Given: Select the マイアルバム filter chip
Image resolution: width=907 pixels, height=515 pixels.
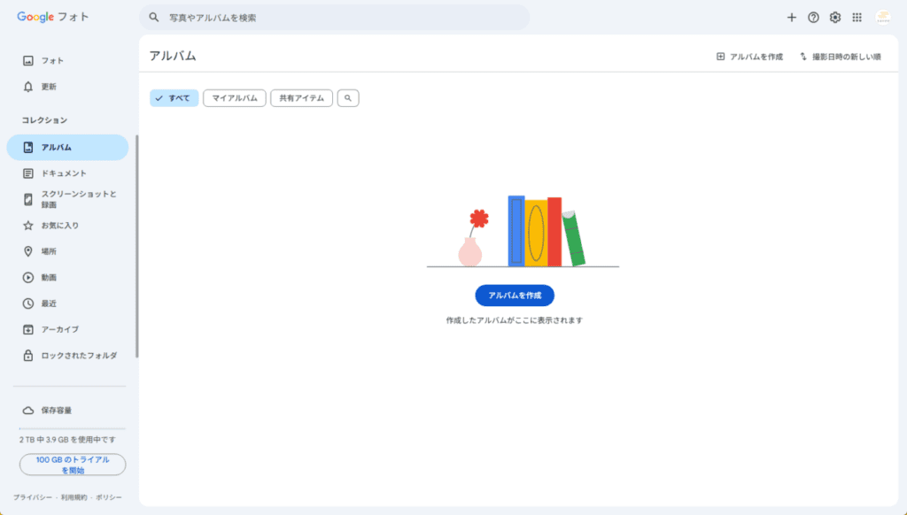Looking at the screenshot, I should pyautogui.click(x=235, y=98).
